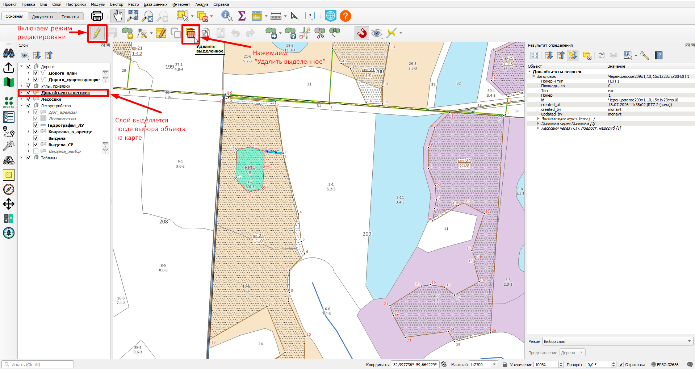
Task: Collapse the Лесоустройство group
Action: (21, 106)
